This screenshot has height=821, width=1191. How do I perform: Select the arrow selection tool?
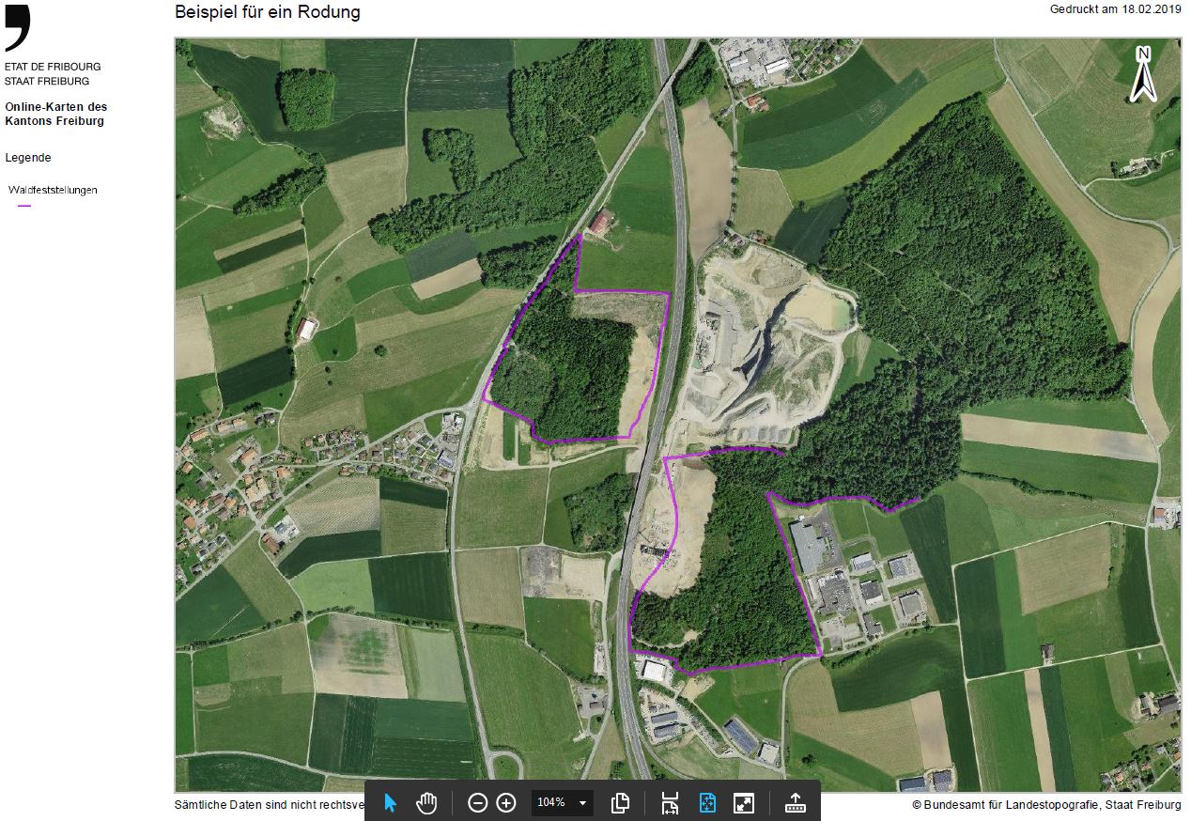pyautogui.click(x=391, y=803)
